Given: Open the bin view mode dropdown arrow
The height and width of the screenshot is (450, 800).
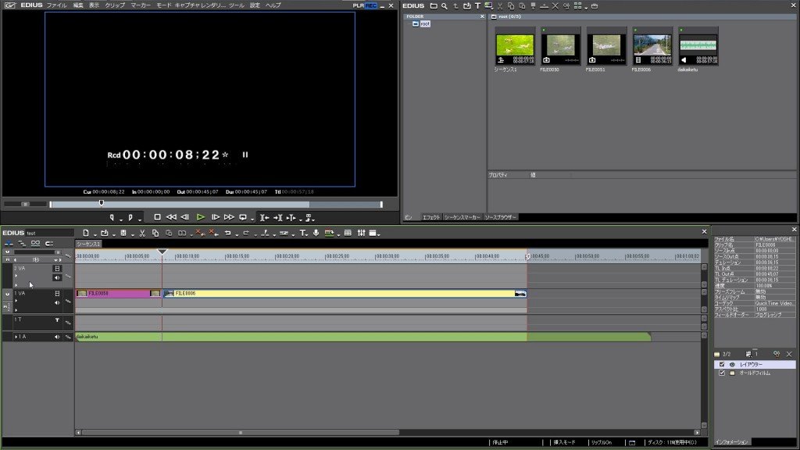Looking at the screenshot, I should (x=586, y=7).
